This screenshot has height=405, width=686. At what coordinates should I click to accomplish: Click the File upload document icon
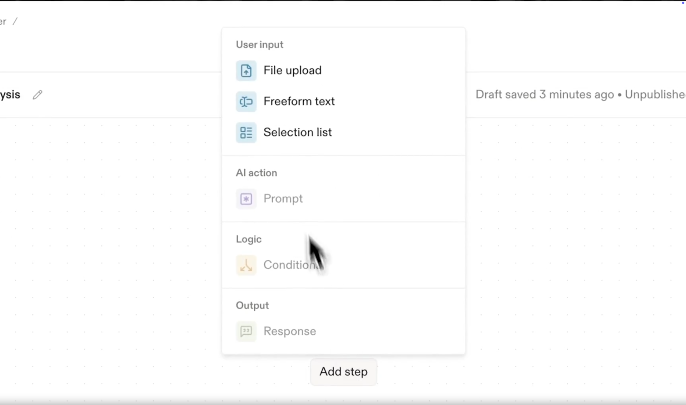[246, 71]
